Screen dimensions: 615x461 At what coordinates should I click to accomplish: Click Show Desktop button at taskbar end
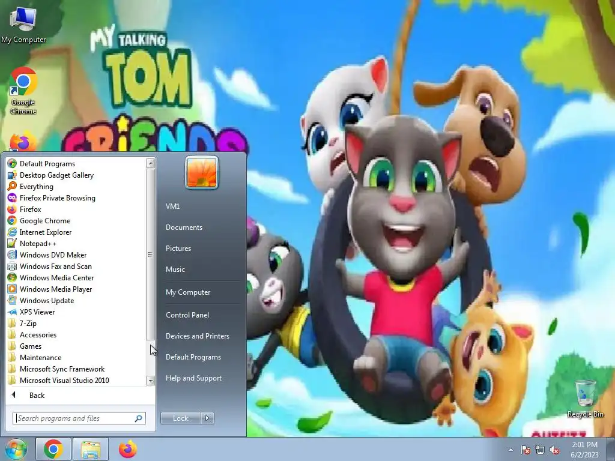pos(611,450)
